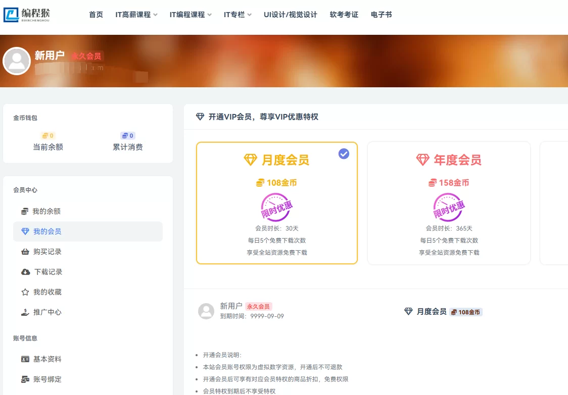The image size is (568, 395).
Task: Click the diamond icon in order summary
Action: 408,311
